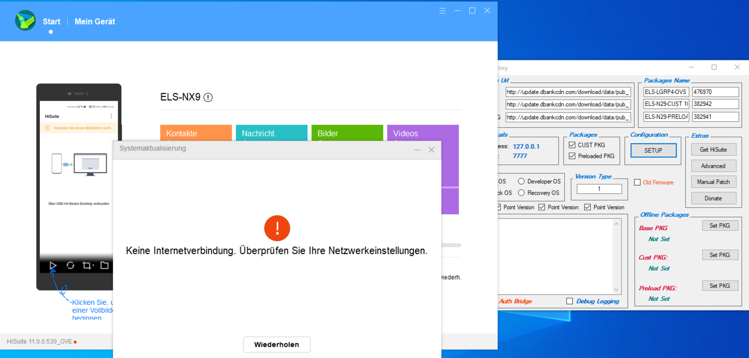Click the HiSuite logo icon
Viewport: 749px width, 358px height.
[x=25, y=21]
